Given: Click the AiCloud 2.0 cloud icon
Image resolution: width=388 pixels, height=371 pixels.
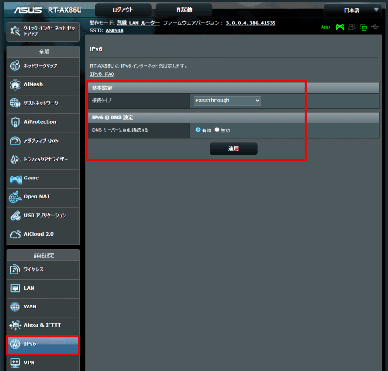Looking at the screenshot, I should click(x=16, y=234).
